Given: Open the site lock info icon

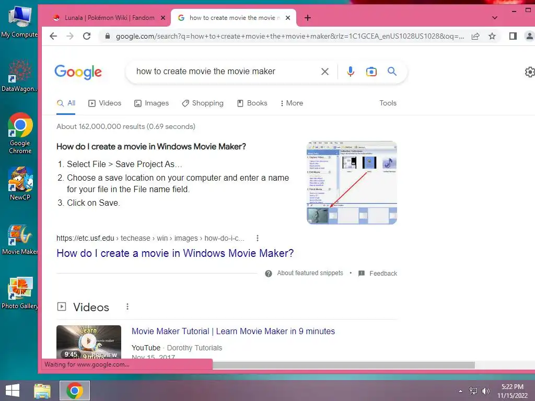Looking at the screenshot, I should coord(108,36).
